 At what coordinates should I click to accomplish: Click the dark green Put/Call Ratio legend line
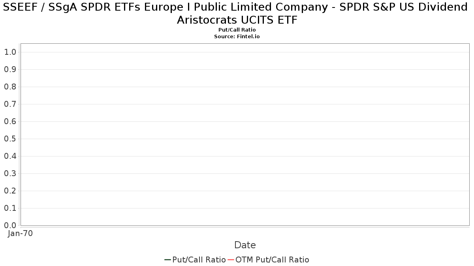[x=167, y=260]
